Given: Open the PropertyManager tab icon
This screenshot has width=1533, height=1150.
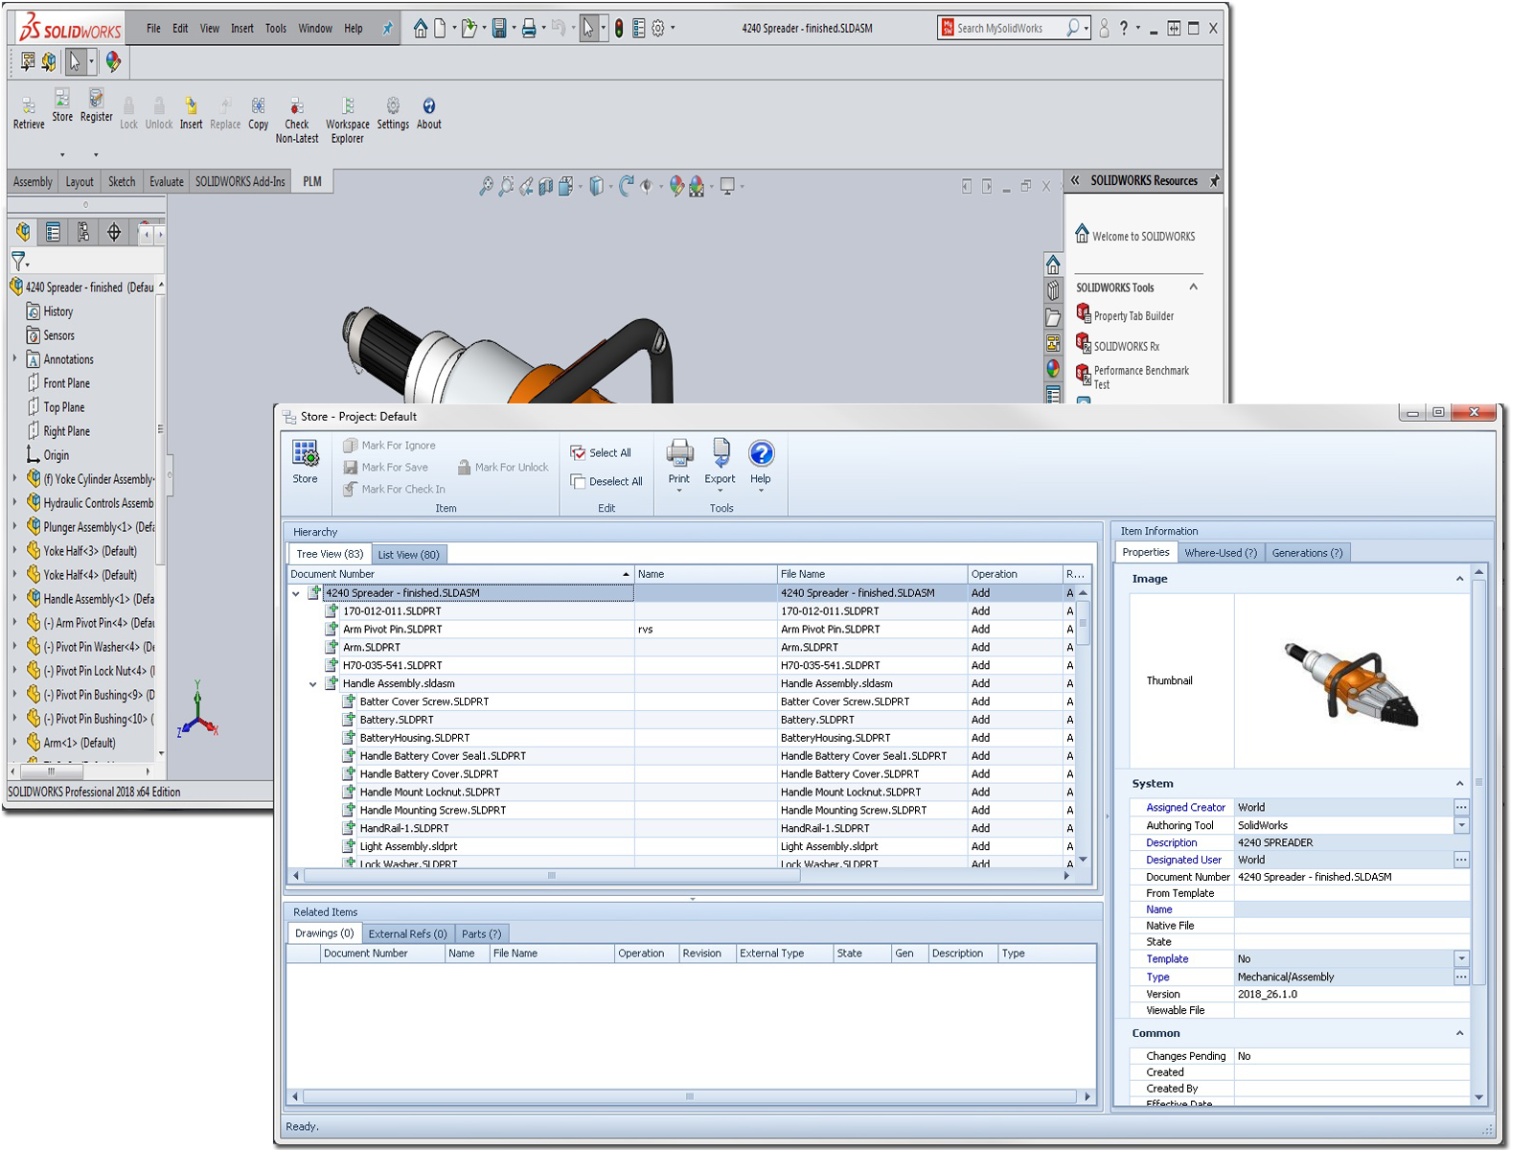Looking at the screenshot, I should (x=53, y=232).
